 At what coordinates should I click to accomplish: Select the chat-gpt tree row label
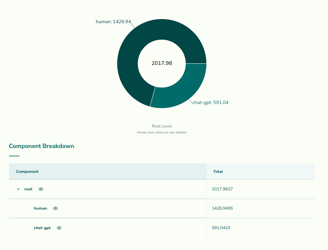tap(42, 228)
